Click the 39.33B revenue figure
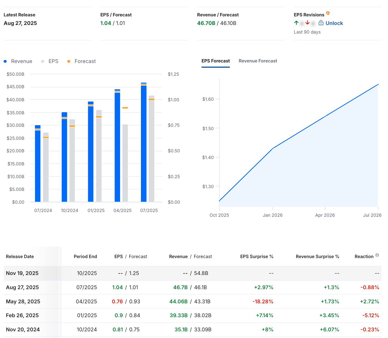Screen dimensions: 388x338 [x=179, y=316]
